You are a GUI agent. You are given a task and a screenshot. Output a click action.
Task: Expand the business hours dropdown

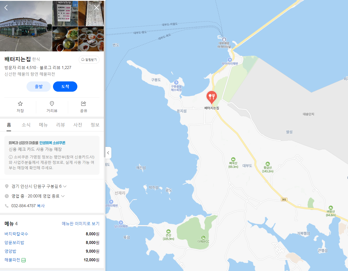(x=63, y=196)
